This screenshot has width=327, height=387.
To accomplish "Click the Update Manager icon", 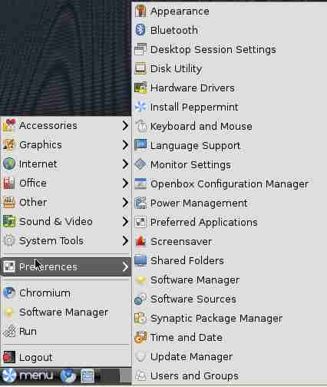I will pos(140,356).
